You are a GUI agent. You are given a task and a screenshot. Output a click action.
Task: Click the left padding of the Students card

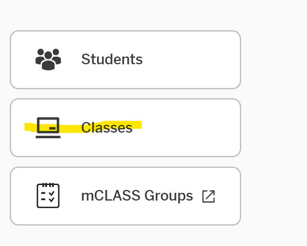(20, 60)
